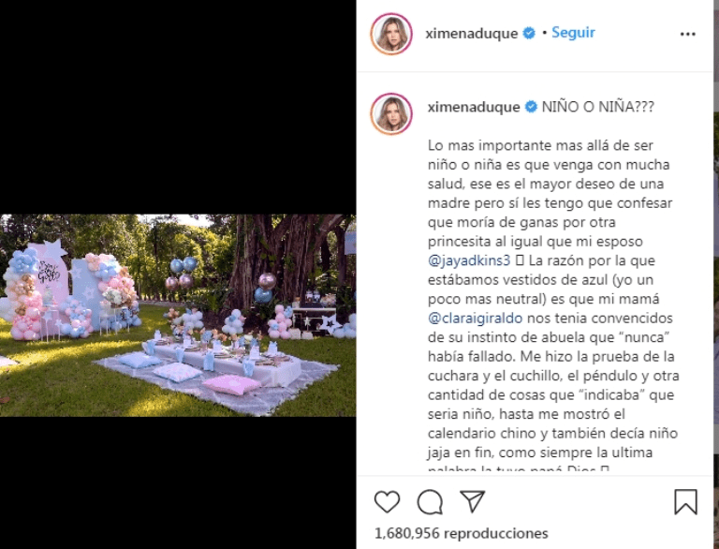Screen dimensions: 719x549
Task: Share post with paper plane icon
Action: [x=472, y=501]
